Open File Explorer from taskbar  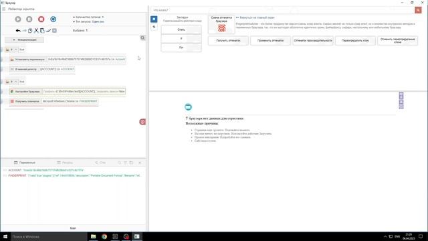point(94,236)
